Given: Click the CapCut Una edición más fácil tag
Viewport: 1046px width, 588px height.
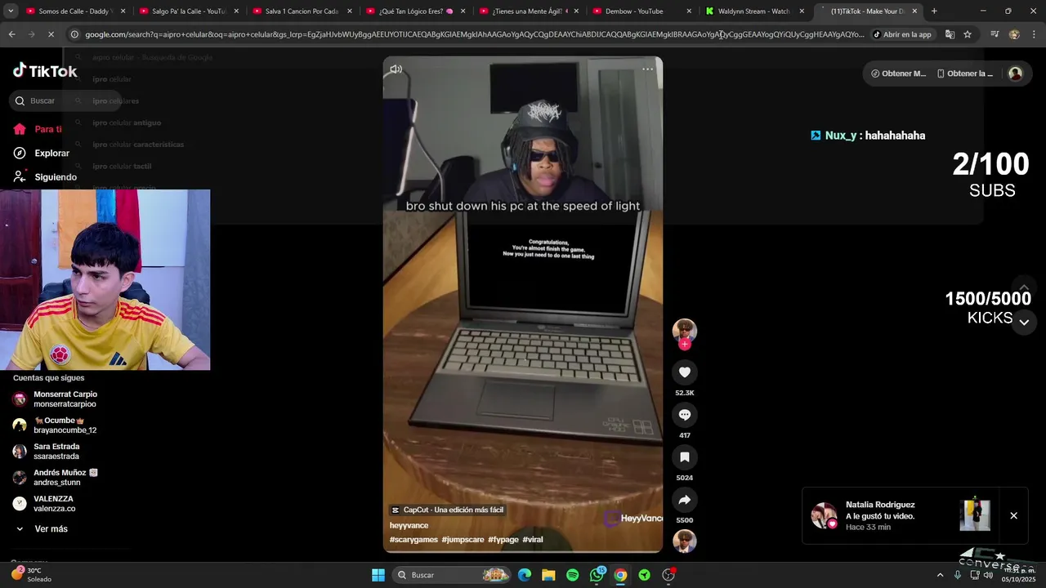Looking at the screenshot, I should point(448,510).
